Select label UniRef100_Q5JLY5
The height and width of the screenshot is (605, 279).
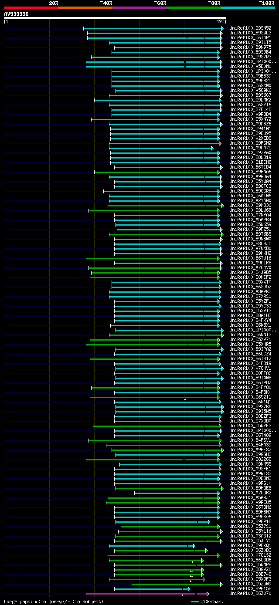[x=250, y=541]
